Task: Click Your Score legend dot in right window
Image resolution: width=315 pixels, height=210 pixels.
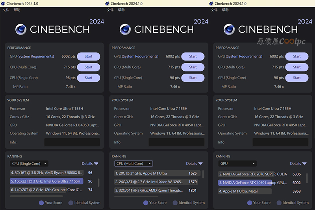Action: click(250, 203)
